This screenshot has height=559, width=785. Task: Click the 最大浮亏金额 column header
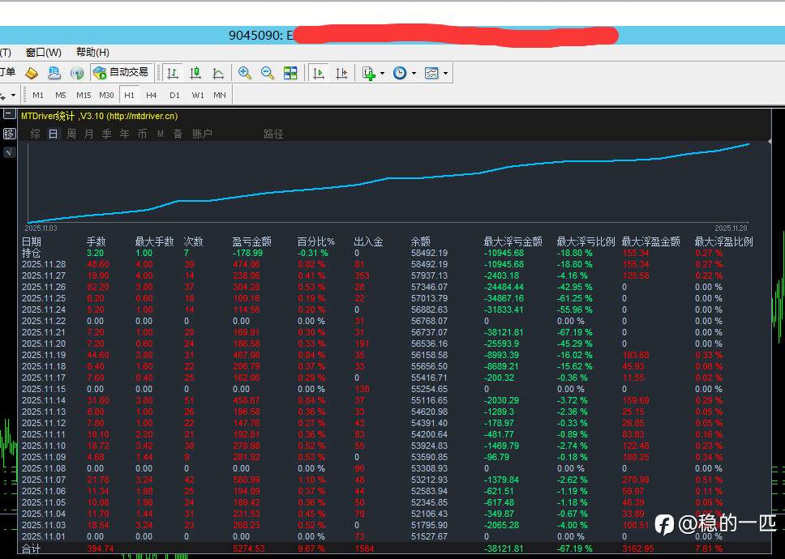click(x=513, y=241)
